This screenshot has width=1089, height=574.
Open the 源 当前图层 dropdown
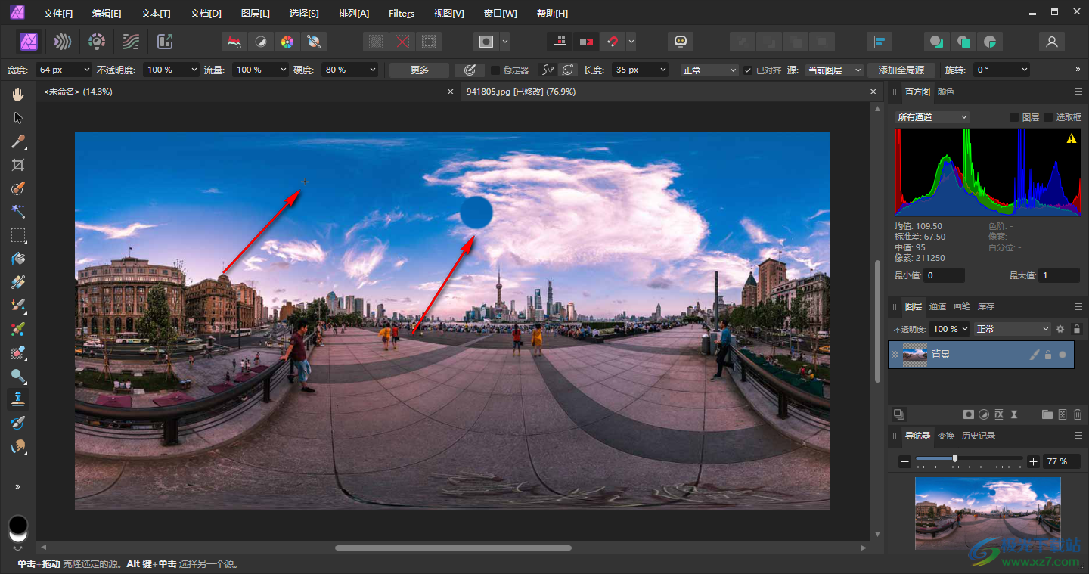pyautogui.click(x=833, y=70)
